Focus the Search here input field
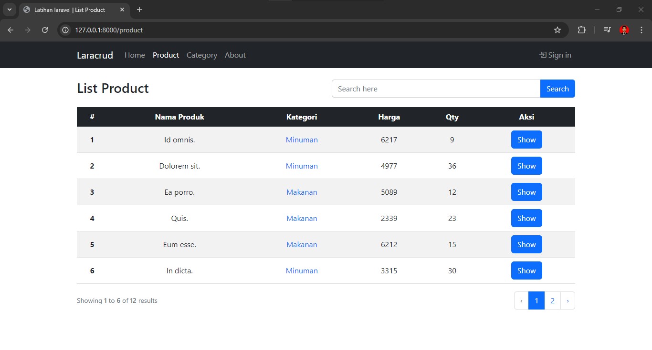This screenshot has height=350, width=652. click(x=435, y=89)
